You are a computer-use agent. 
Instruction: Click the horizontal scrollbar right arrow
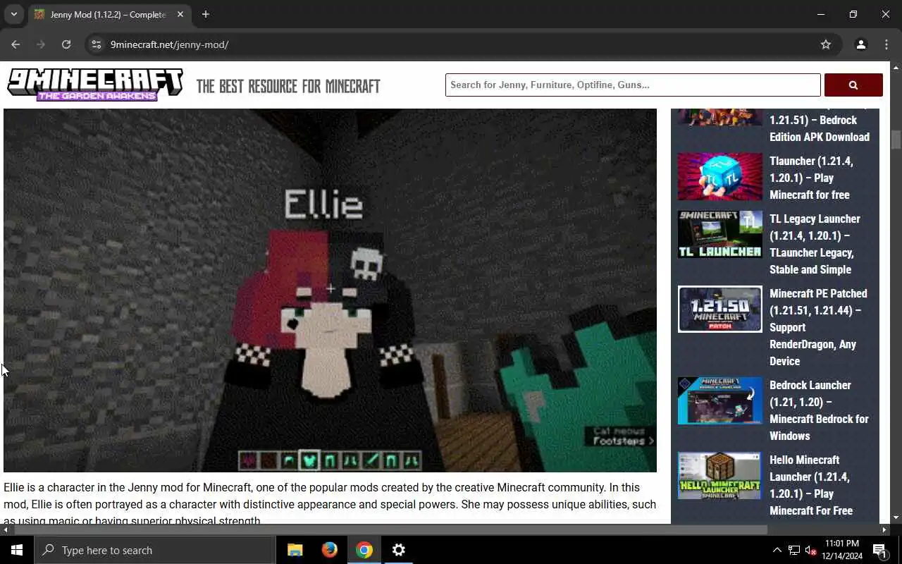[884, 529]
